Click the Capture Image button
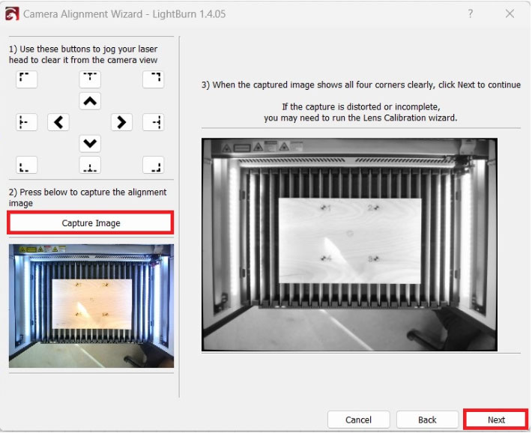Viewport: 532px width, 433px height. pyautogui.click(x=91, y=223)
